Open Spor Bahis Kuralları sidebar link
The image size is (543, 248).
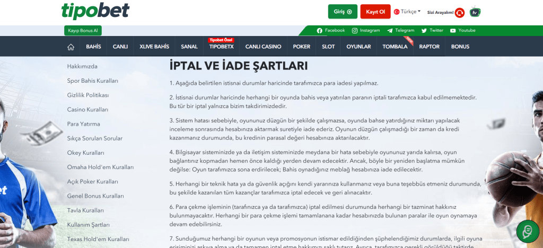tap(92, 81)
